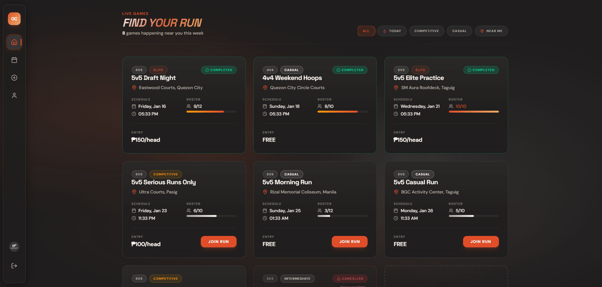The width and height of the screenshot is (602, 287).
Task: Click the logout icon in sidebar
Action: pos(14,266)
